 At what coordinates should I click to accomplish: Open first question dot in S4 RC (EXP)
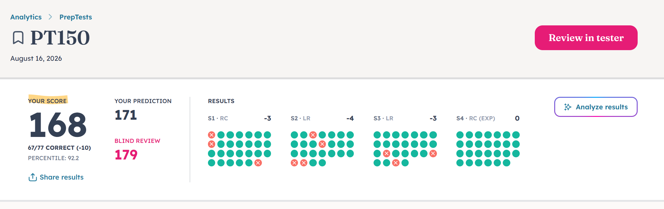click(460, 135)
